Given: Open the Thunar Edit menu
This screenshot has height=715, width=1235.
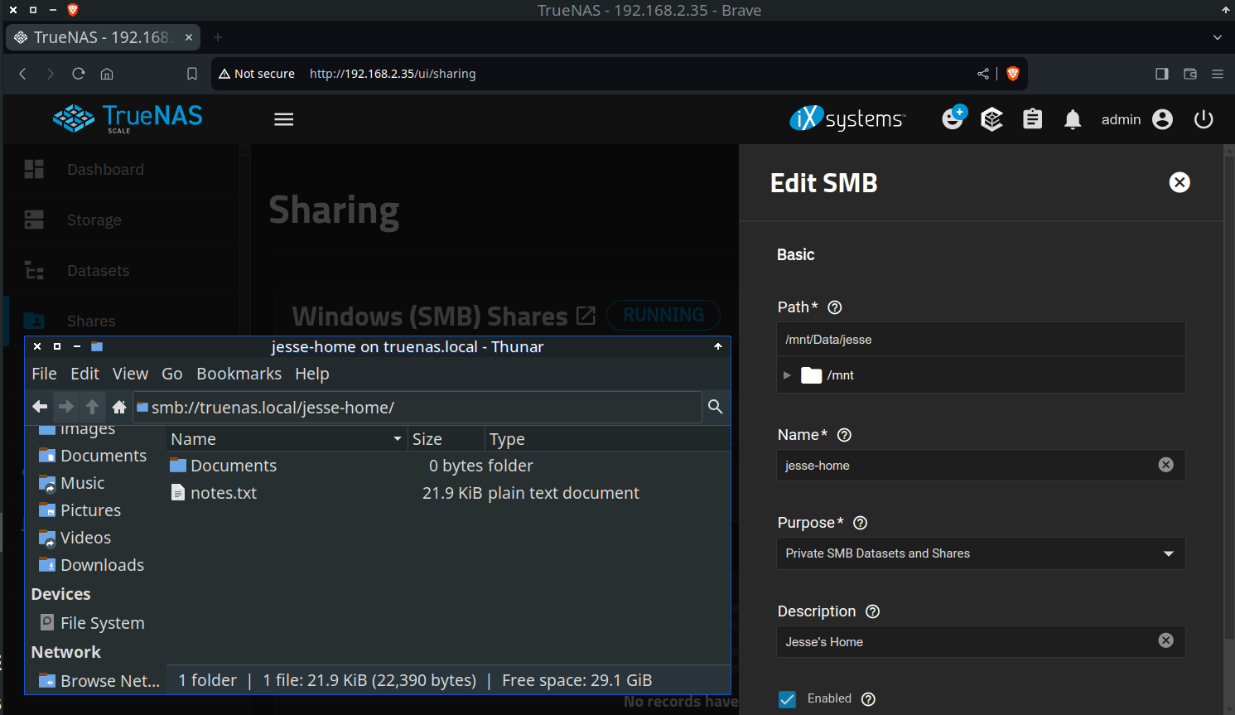Looking at the screenshot, I should point(84,374).
